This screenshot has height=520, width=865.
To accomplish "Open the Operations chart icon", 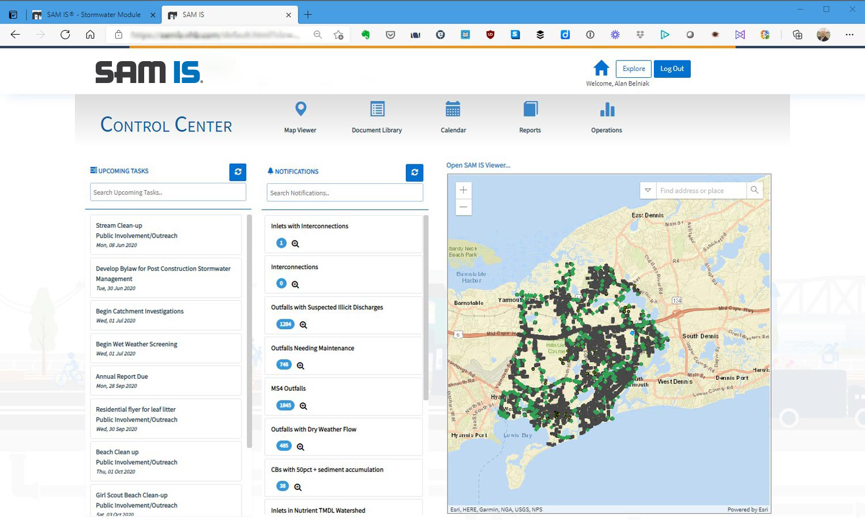I will coord(607,109).
